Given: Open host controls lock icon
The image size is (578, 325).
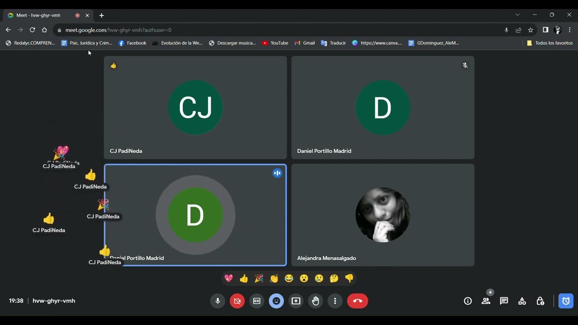Looking at the screenshot, I should (x=540, y=301).
